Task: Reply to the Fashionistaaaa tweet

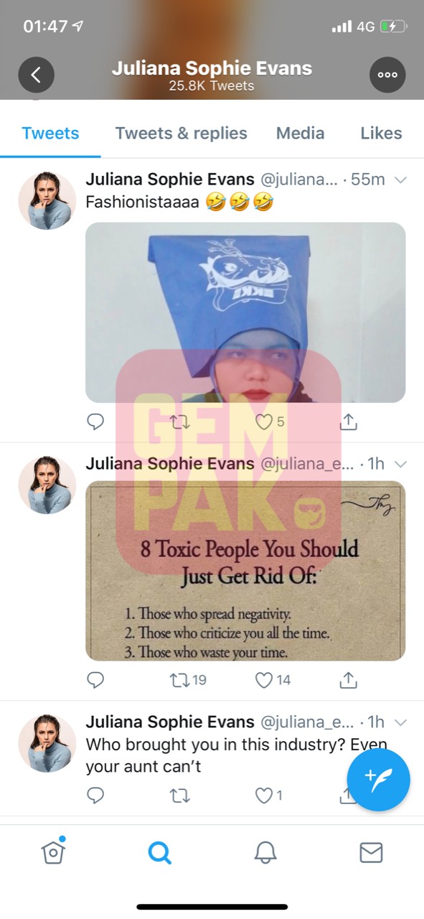Action: [95, 422]
